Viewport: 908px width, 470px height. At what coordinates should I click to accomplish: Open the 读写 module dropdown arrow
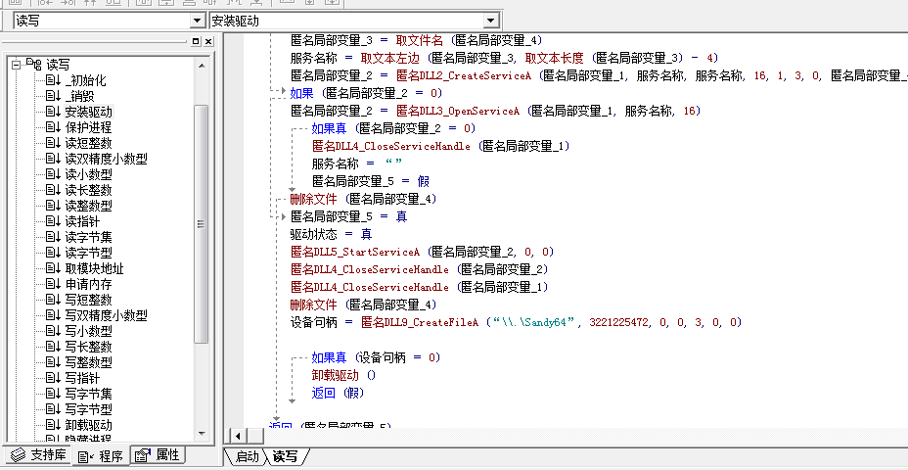[197, 20]
